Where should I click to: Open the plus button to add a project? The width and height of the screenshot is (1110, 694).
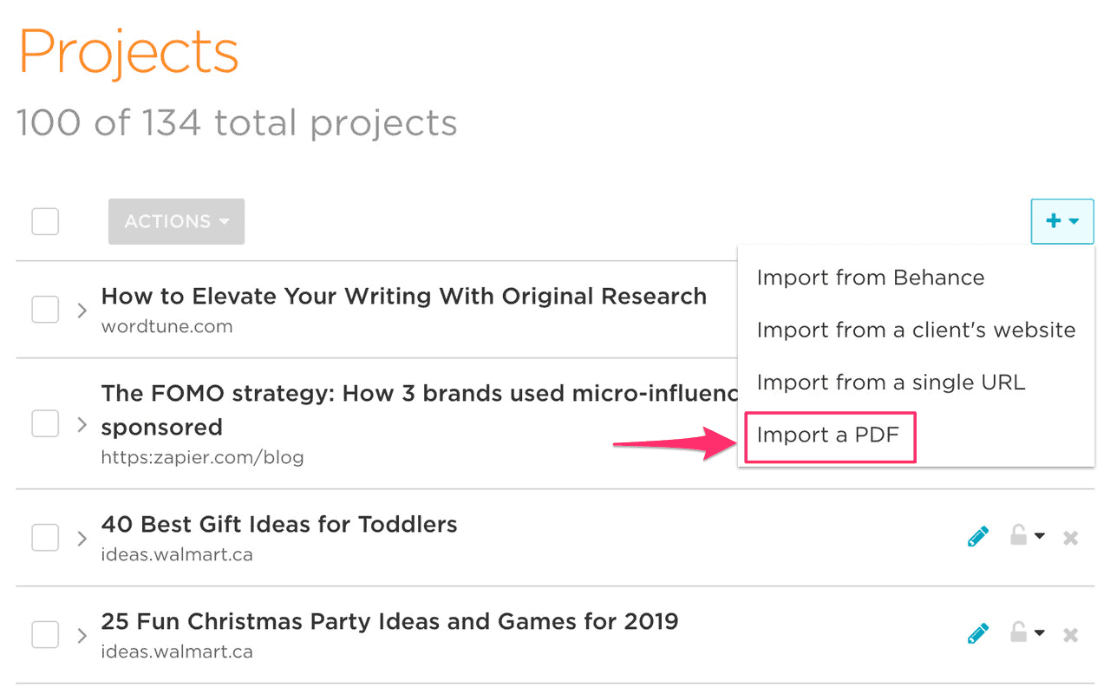tap(1062, 221)
